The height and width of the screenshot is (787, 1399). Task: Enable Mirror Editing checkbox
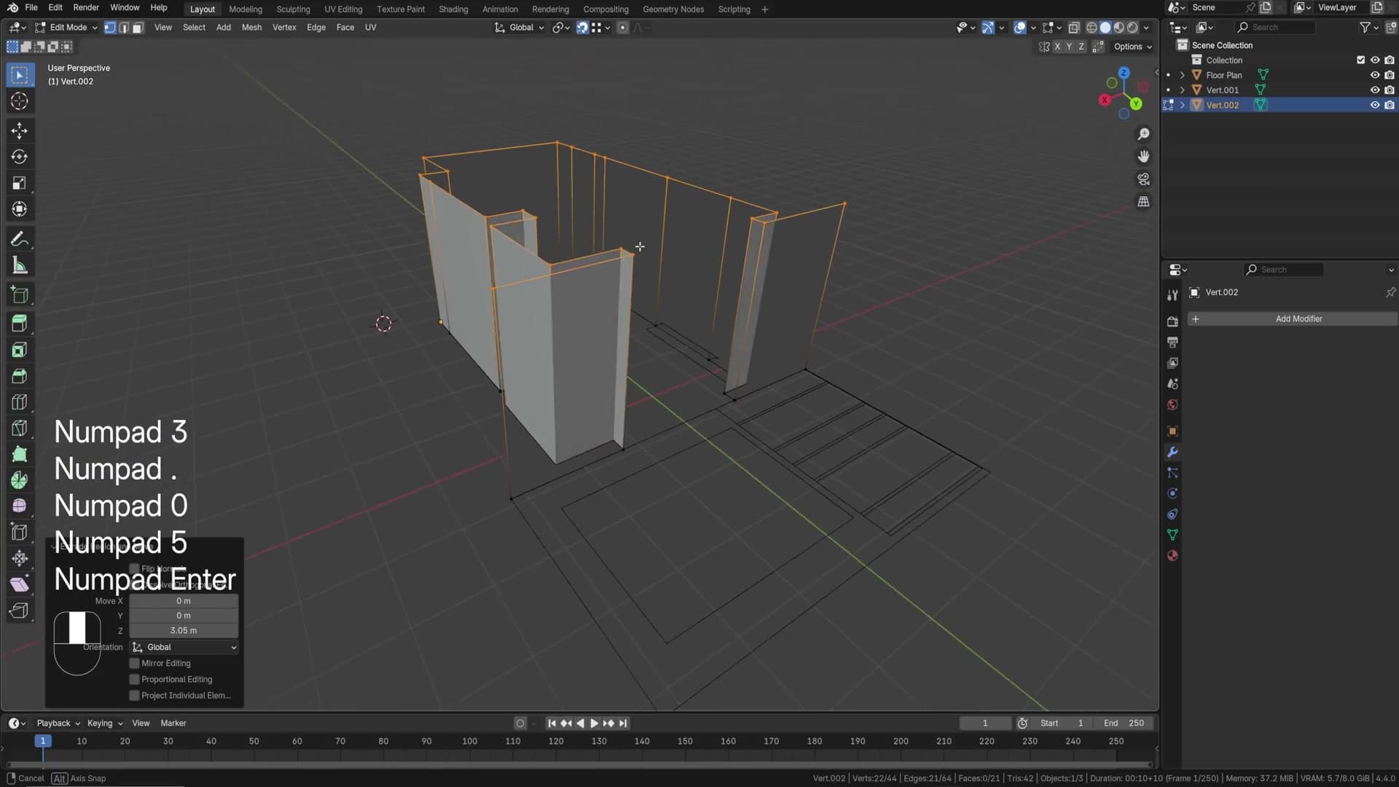pos(134,664)
